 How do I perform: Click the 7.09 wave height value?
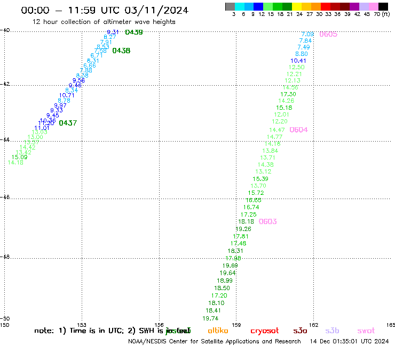click(x=307, y=35)
